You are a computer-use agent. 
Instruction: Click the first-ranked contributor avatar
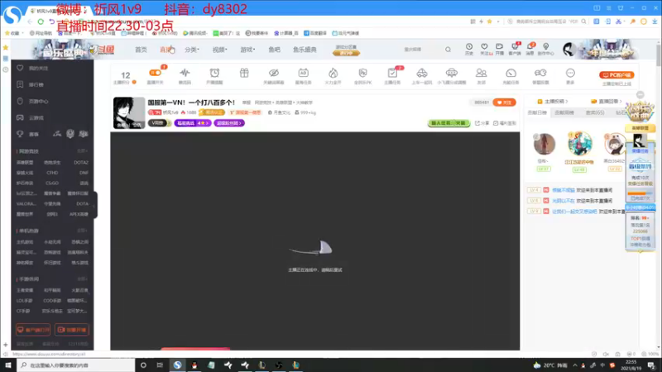(580, 143)
